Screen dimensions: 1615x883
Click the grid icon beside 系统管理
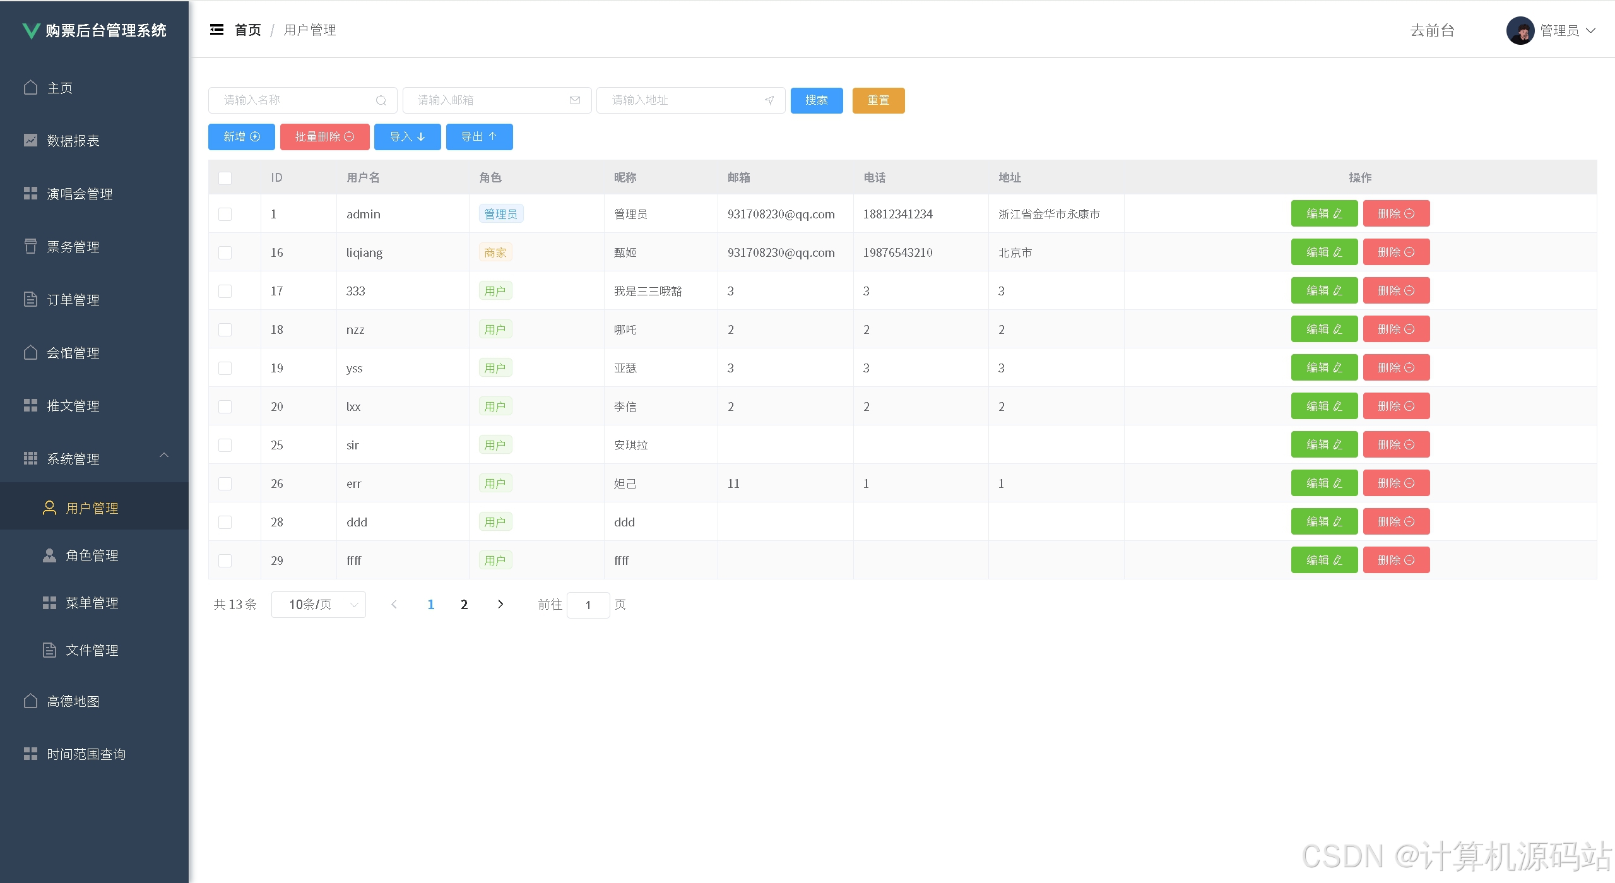[30, 458]
